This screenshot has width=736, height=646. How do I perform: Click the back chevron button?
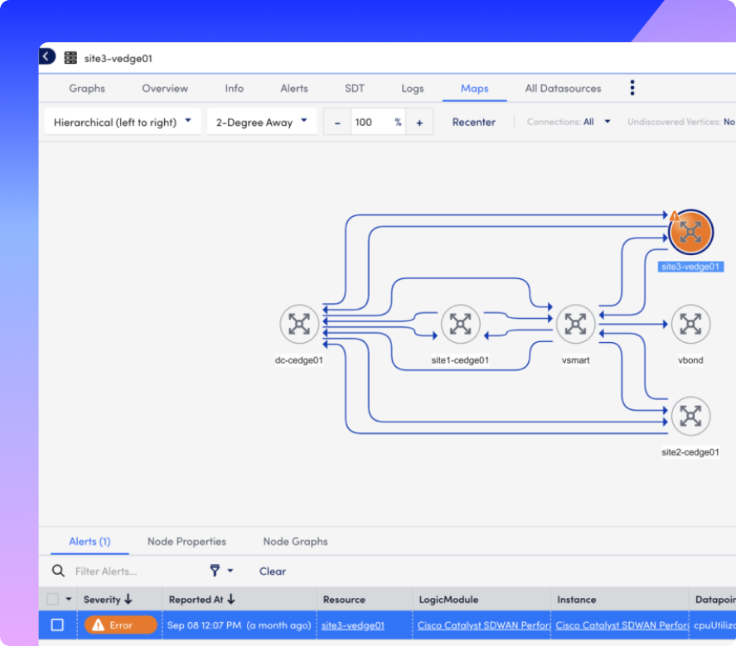tap(46, 57)
